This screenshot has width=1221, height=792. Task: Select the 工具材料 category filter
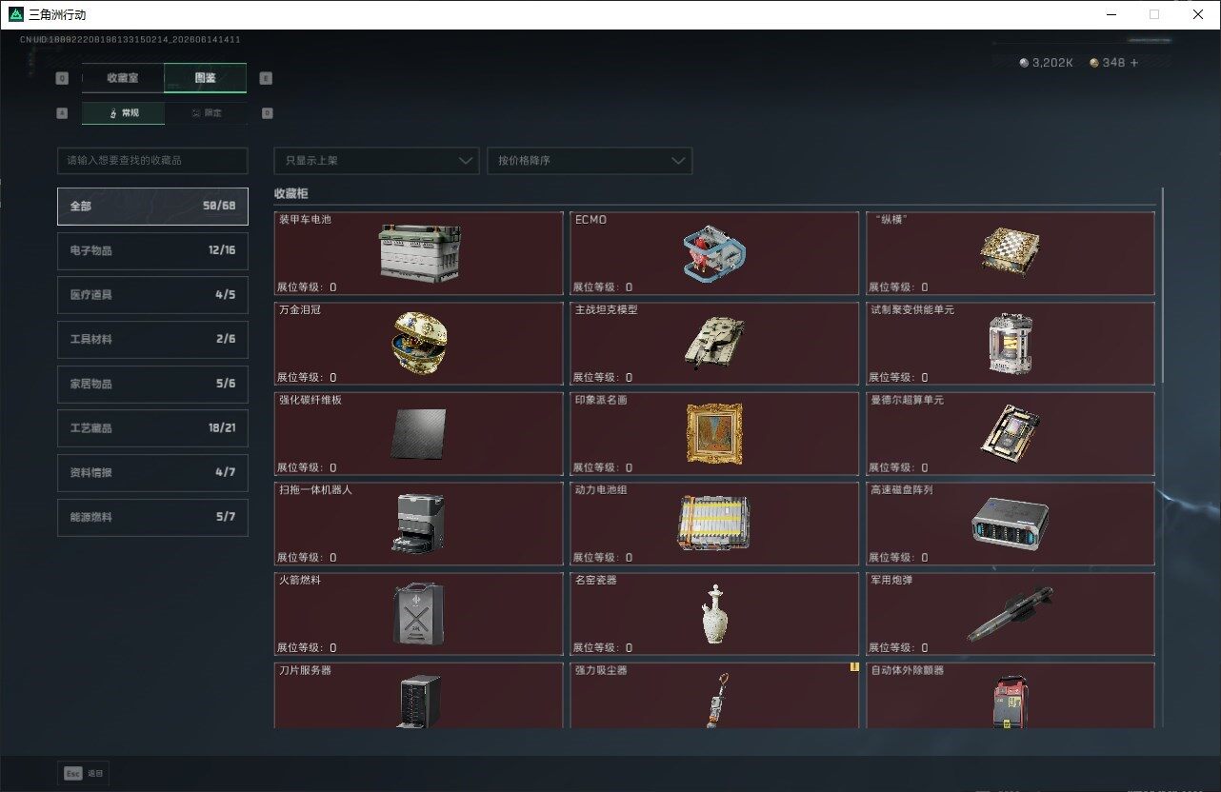(152, 339)
